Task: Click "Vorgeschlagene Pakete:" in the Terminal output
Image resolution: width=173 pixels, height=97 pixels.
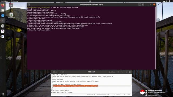Action: coord(36,19)
